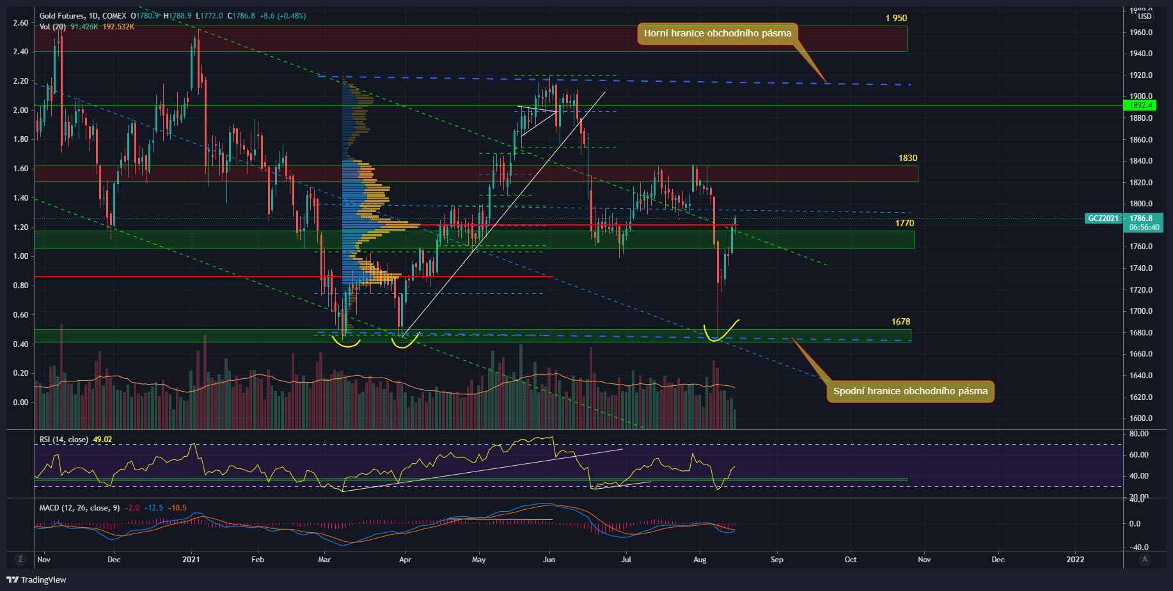This screenshot has width=1173, height=591.
Task: Toggle auto scale A button
Action: pos(1145,559)
